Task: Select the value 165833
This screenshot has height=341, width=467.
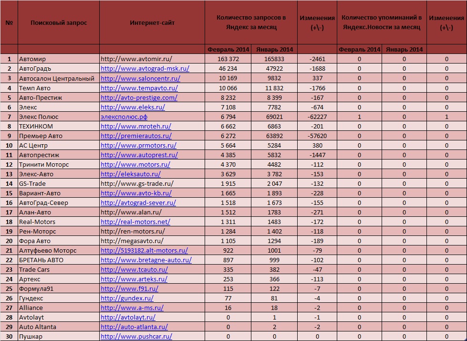Action: (274, 59)
